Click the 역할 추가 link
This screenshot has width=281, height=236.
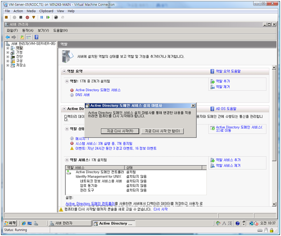(x=223, y=81)
